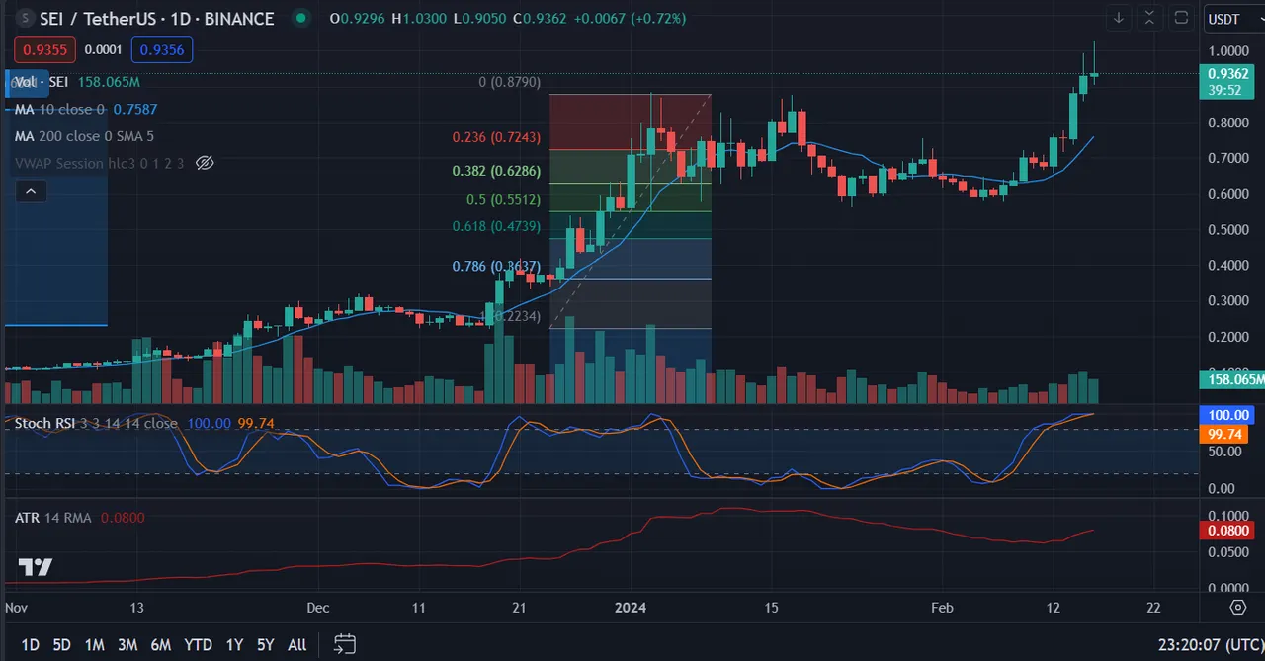Click the Fib 0.236 (0.7243) level label
The height and width of the screenshot is (661, 1265).
(x=496, y=138)
